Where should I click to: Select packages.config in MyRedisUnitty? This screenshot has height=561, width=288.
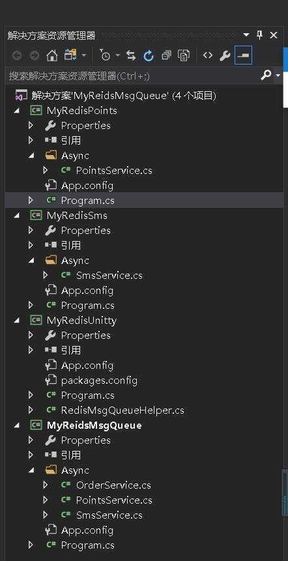(99, 381)
